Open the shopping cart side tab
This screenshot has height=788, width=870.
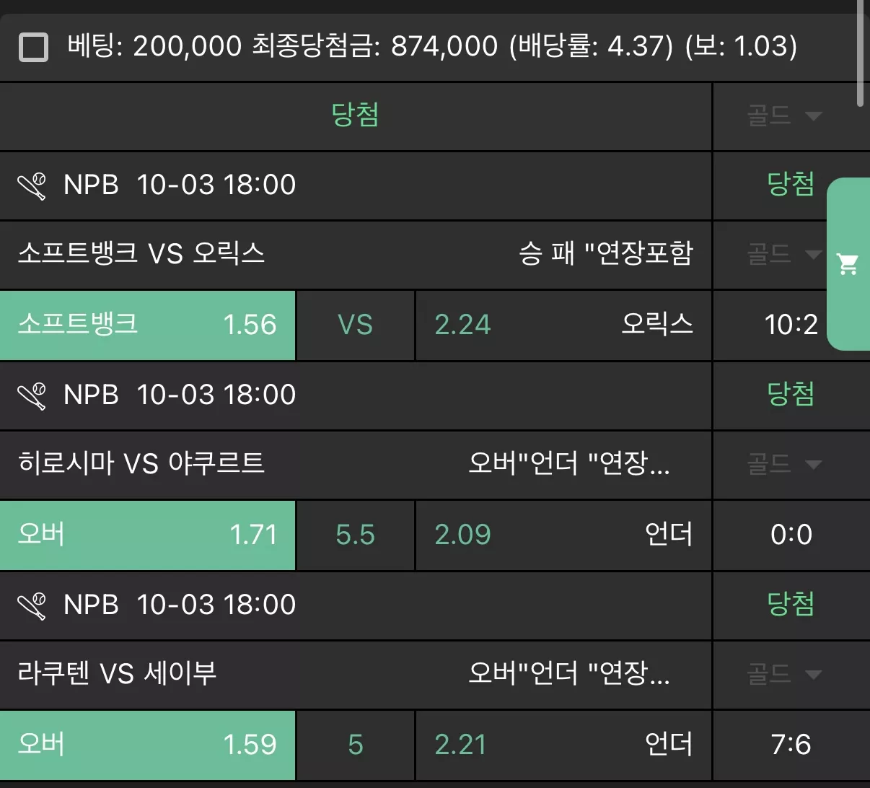[848, 264]
